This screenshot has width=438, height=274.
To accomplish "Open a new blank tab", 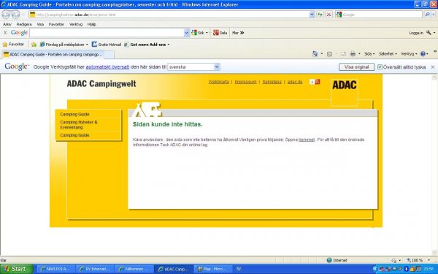I will [109, 55].
